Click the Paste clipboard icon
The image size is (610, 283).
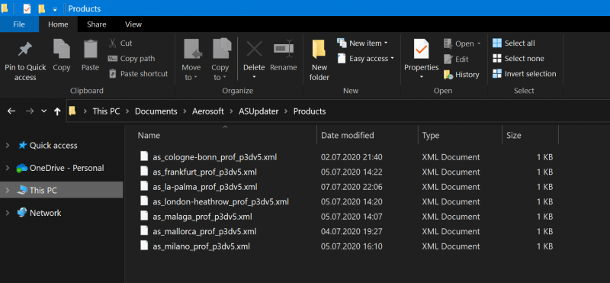(x=90, y=49)
